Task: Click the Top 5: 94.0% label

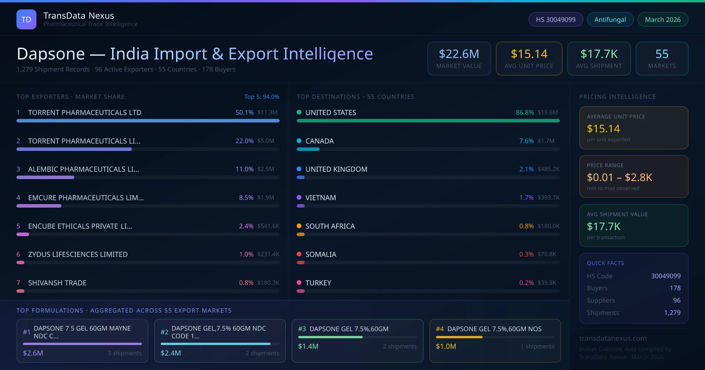Action: coord(261,97)
